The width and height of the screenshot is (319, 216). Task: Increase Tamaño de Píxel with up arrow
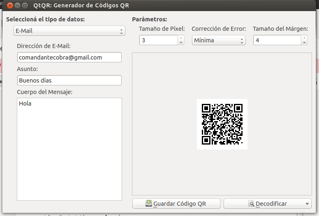point(181,38)
